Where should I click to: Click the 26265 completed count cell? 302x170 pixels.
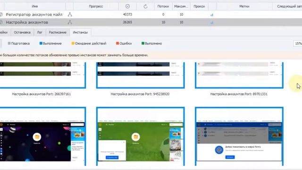[x=127, y=22]
